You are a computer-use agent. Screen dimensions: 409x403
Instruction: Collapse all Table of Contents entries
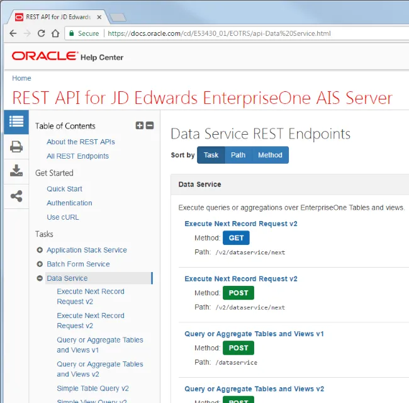pos(150,125)
